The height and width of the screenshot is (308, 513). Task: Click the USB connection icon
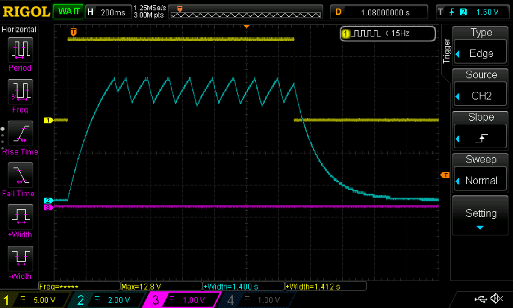coord(482,298)
